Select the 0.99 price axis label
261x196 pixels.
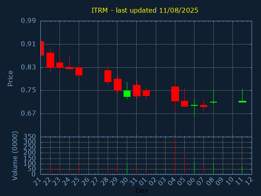click(28, 21)
